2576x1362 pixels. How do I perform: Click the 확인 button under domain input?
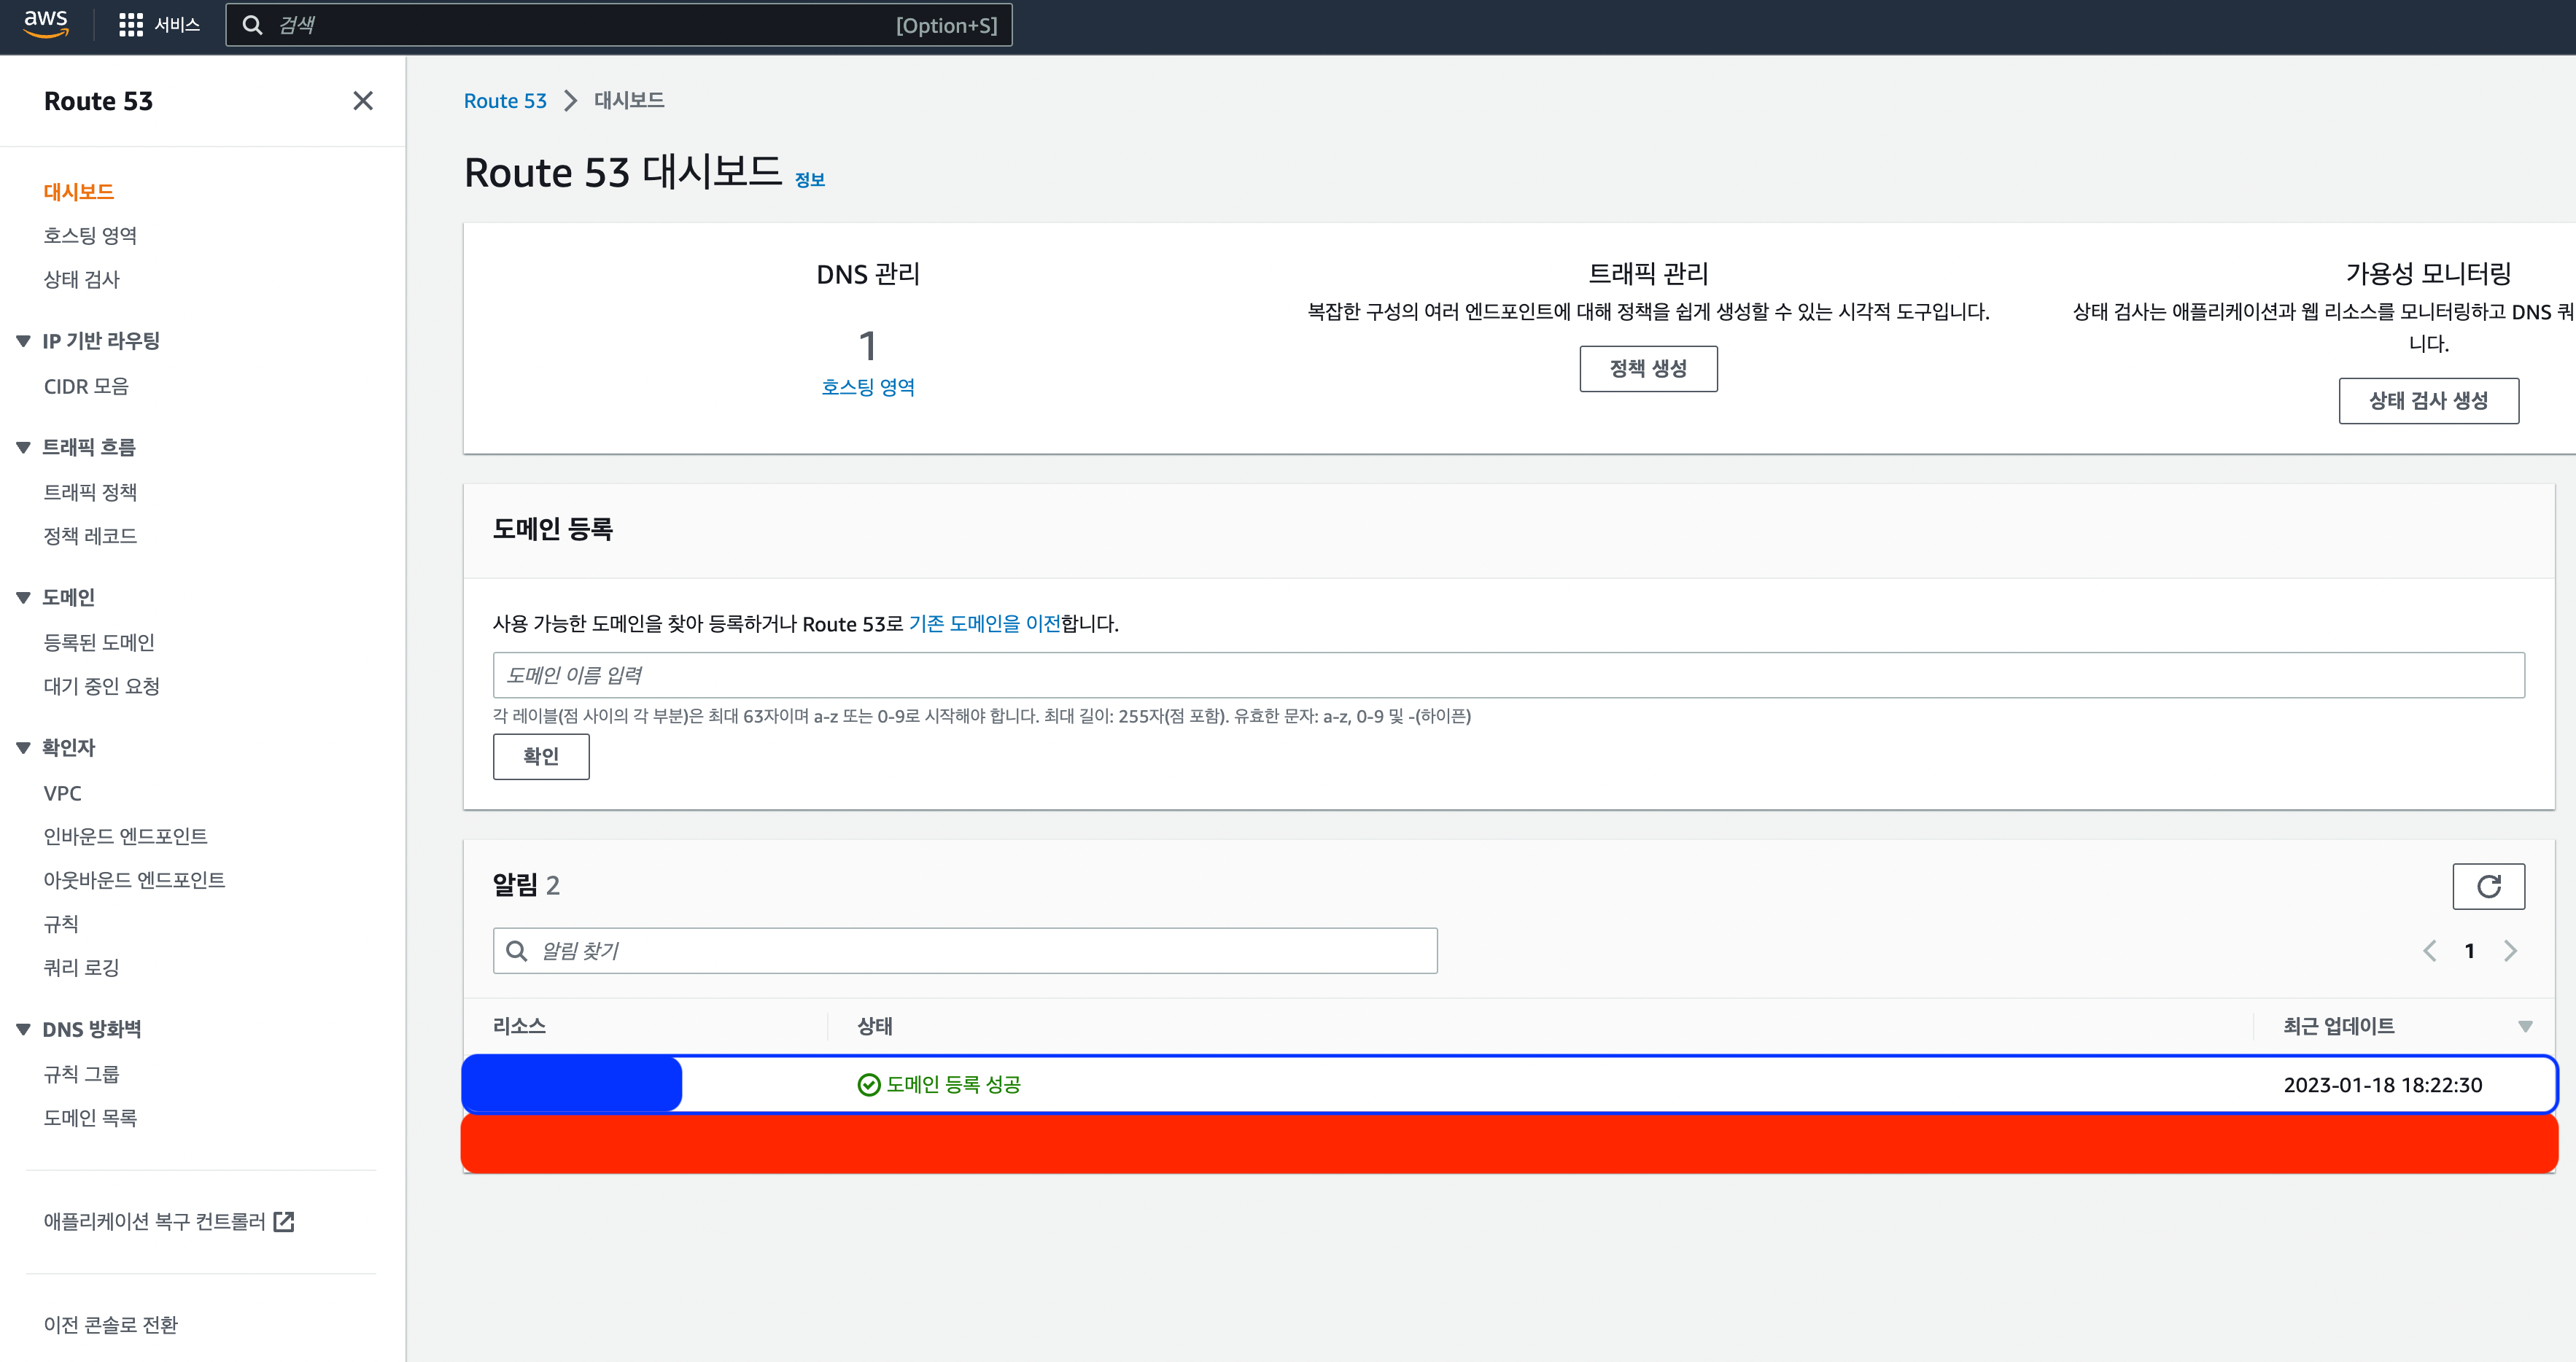tap(541, 757)
